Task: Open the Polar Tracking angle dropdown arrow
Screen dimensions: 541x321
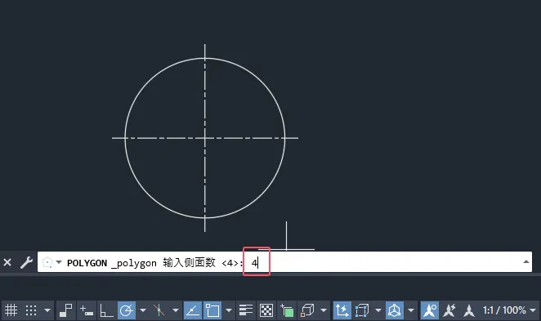Action: point(143,310)
